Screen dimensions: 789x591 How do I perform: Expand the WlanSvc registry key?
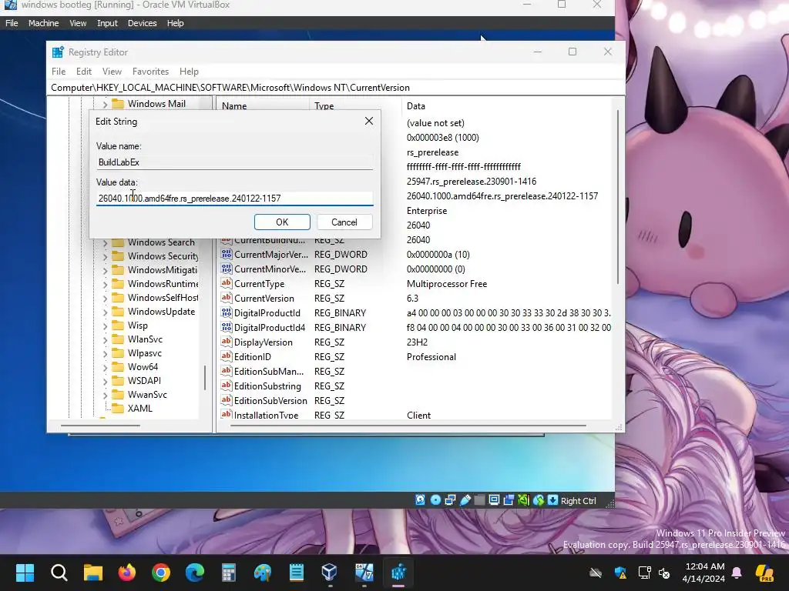(x=105, y=339)
